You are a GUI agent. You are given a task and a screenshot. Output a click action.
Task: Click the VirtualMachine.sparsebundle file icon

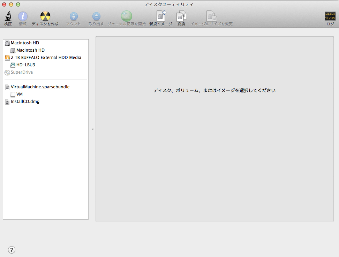[7, 87]
